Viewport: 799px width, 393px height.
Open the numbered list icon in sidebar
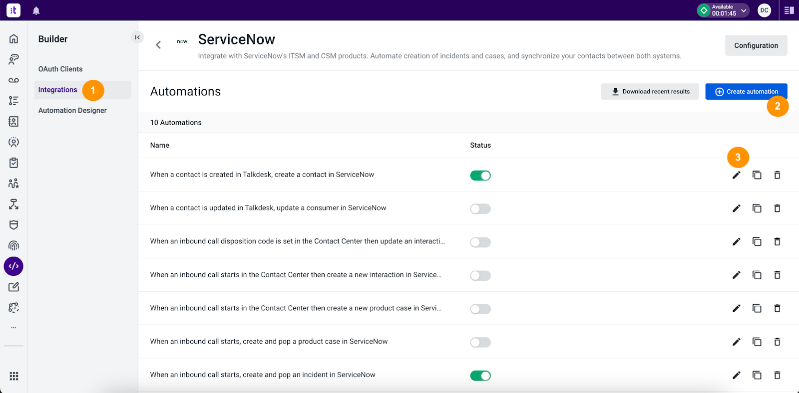pyautogui.click(x=13, y=101)
